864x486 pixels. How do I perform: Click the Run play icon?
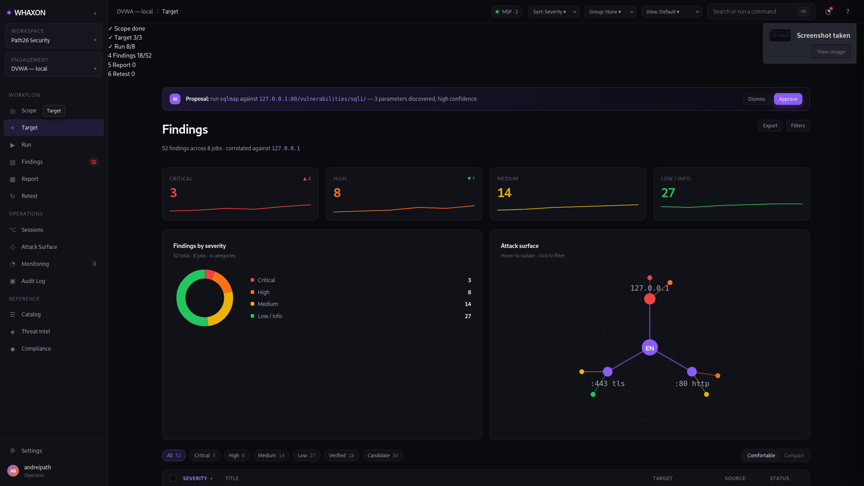tap(13, 145)
